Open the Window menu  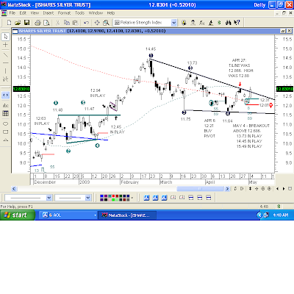tap(96, 13)
